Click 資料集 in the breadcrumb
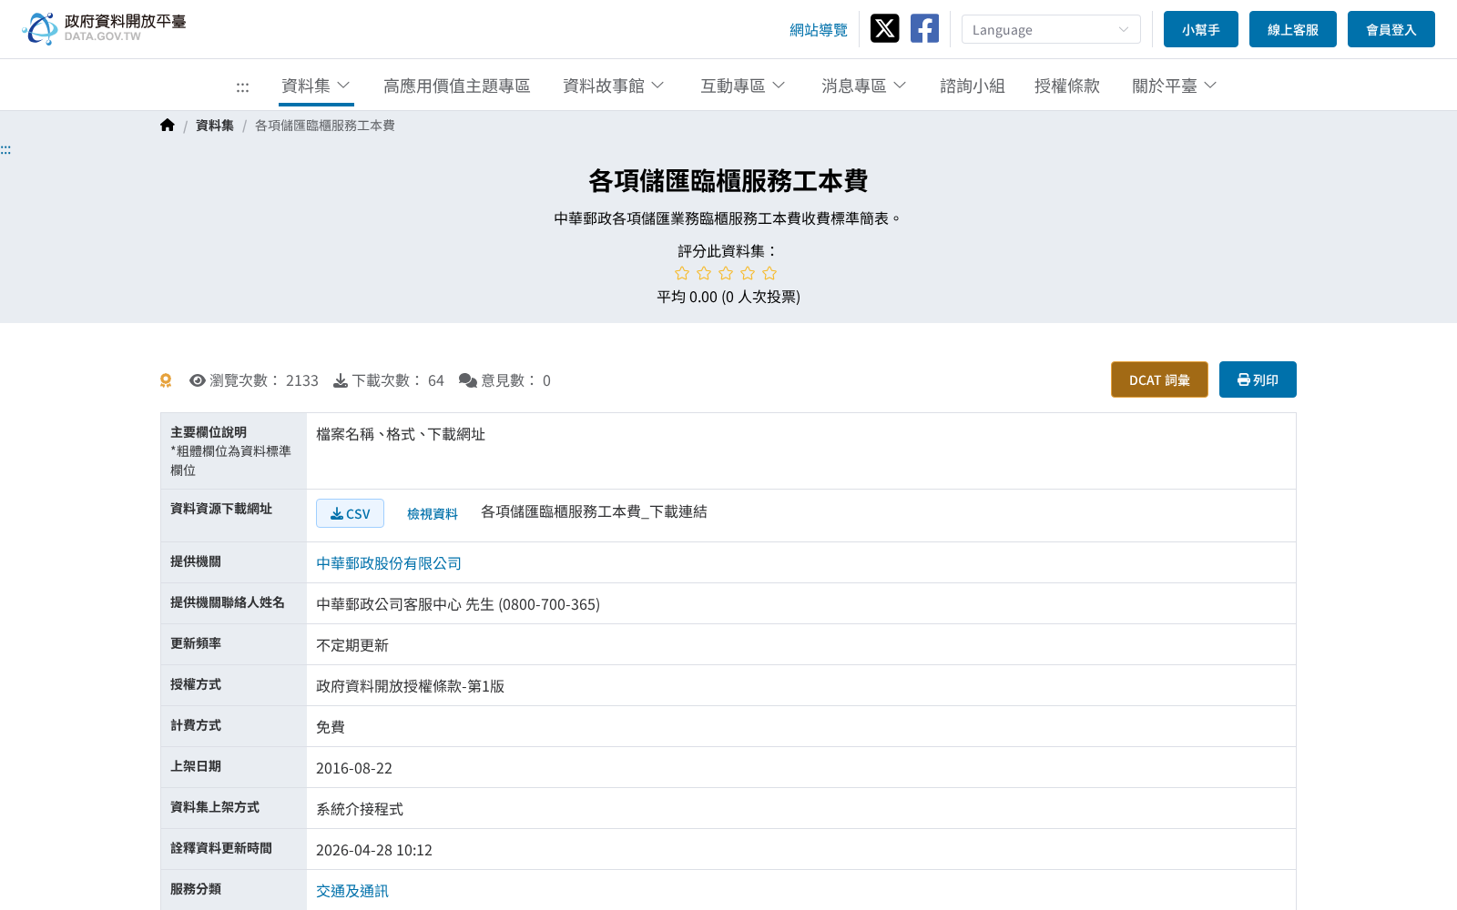The image size is (1457, 910). pos(215,126)
